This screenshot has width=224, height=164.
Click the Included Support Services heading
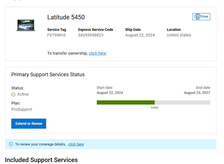[x=41, y=160]
